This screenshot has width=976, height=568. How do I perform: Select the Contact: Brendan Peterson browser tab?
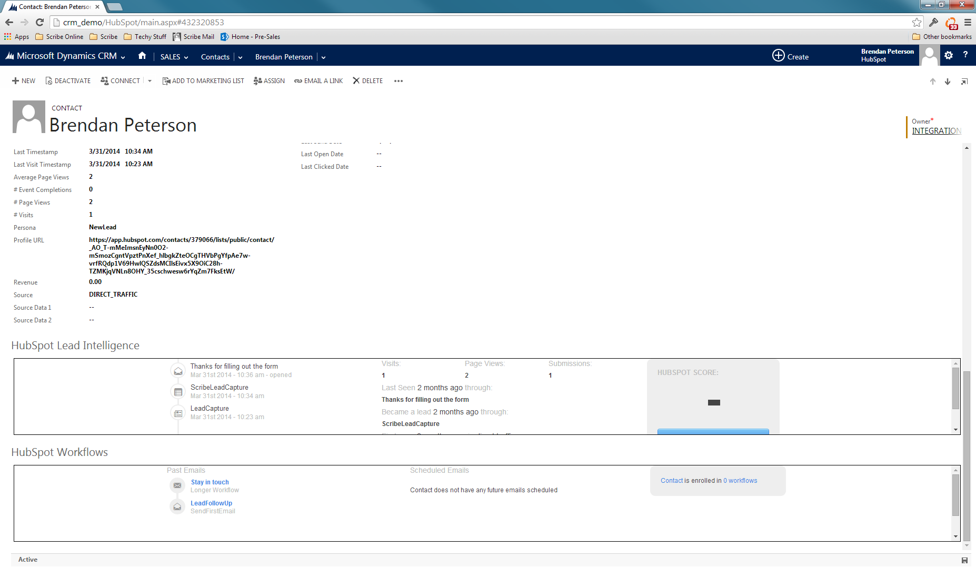[x=54, y=7]
